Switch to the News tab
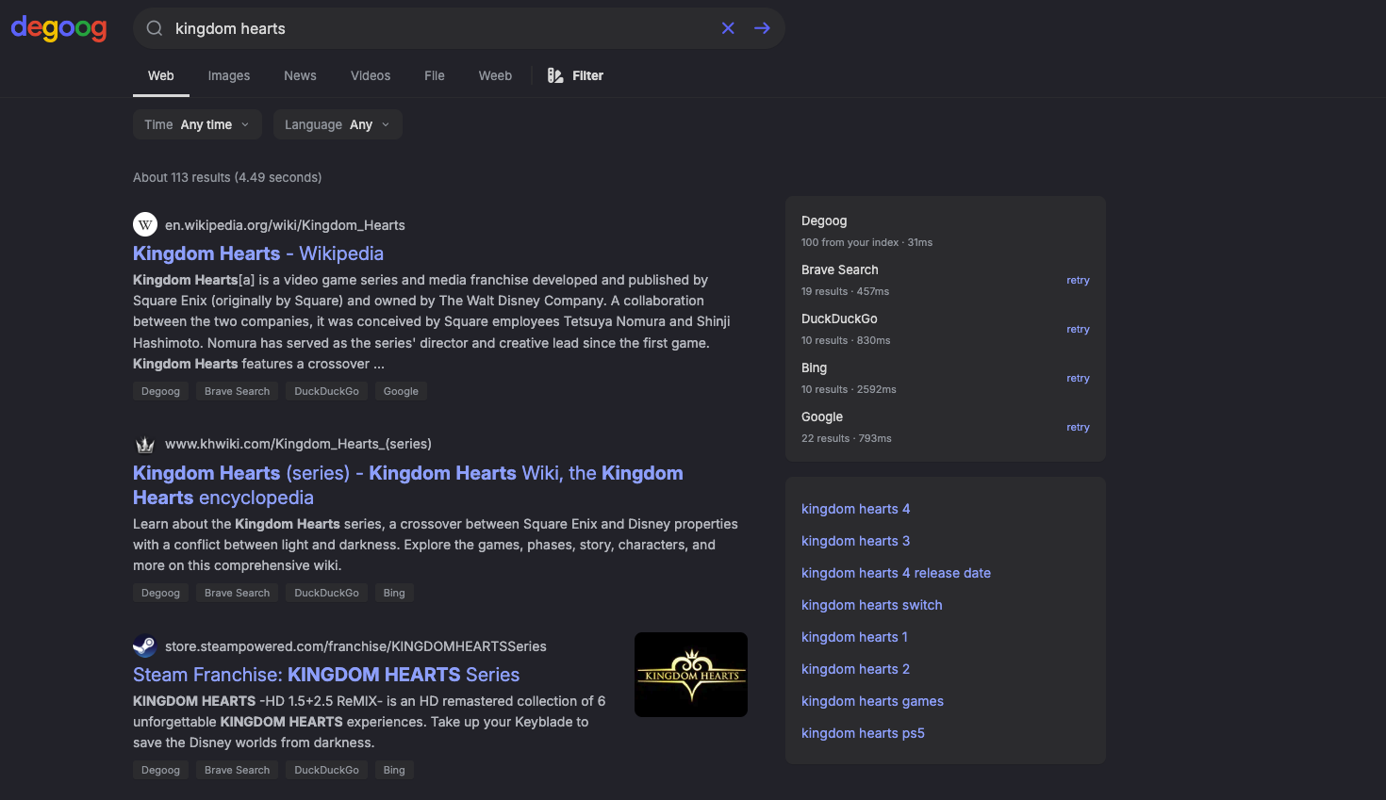This screenshot has height=800, width=1386. tap(300, 75)
